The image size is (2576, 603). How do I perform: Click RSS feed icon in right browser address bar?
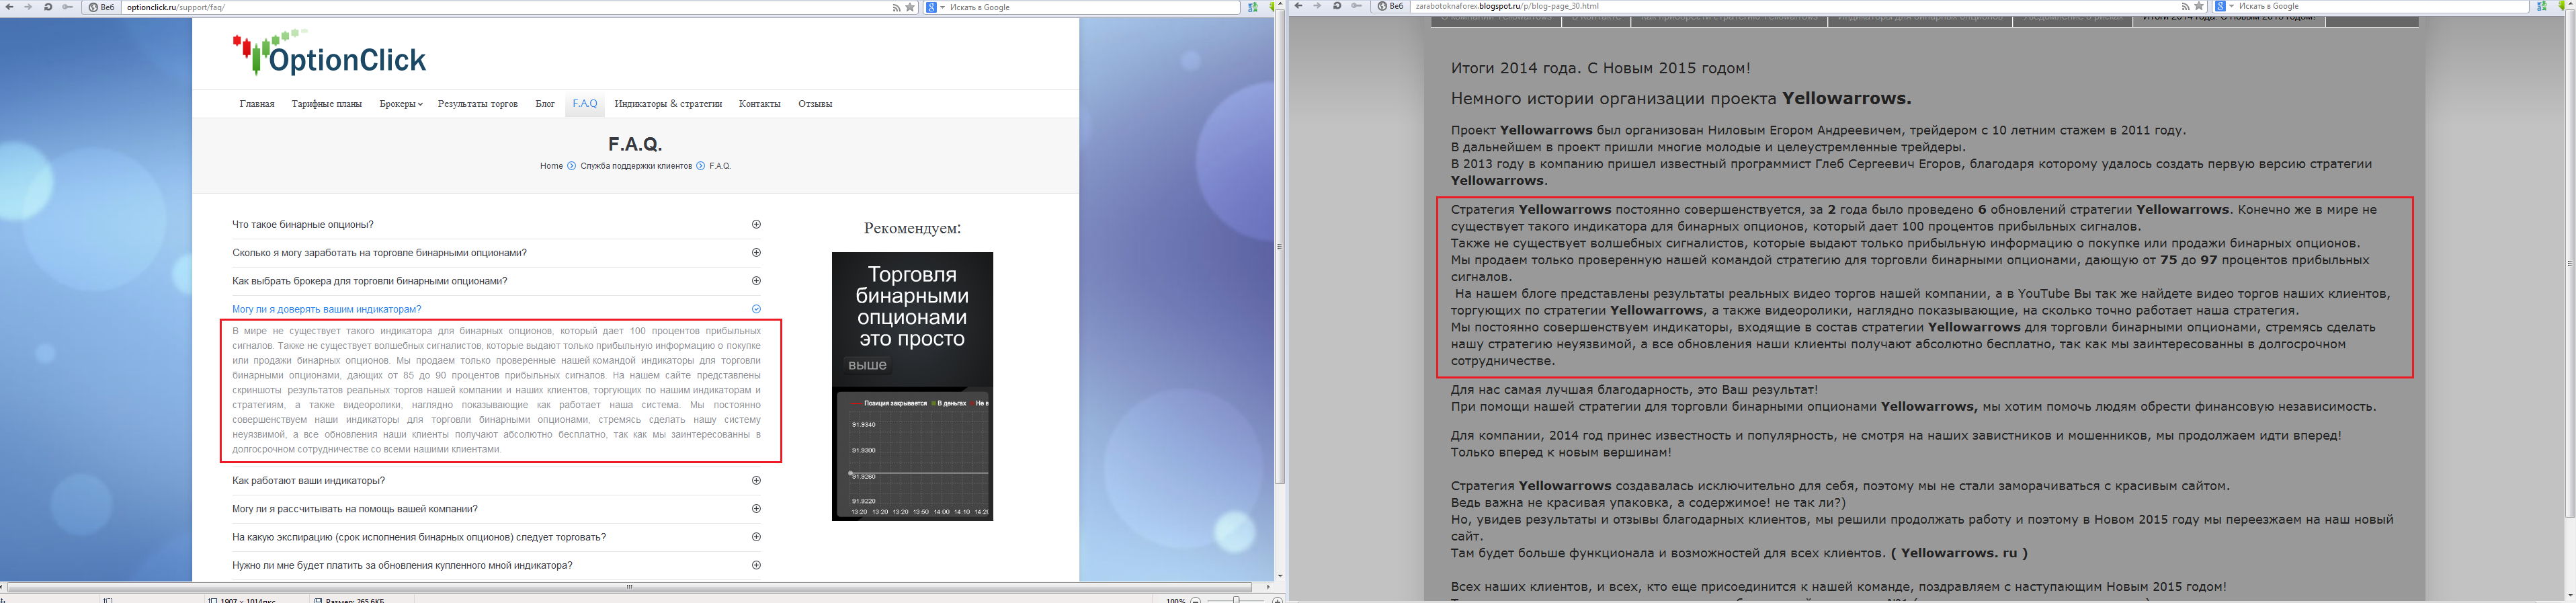(2185, 6)
